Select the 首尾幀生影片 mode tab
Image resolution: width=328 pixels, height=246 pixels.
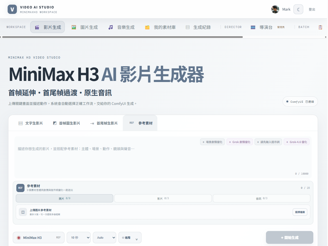pyautogui.click(x=104, y=123)
